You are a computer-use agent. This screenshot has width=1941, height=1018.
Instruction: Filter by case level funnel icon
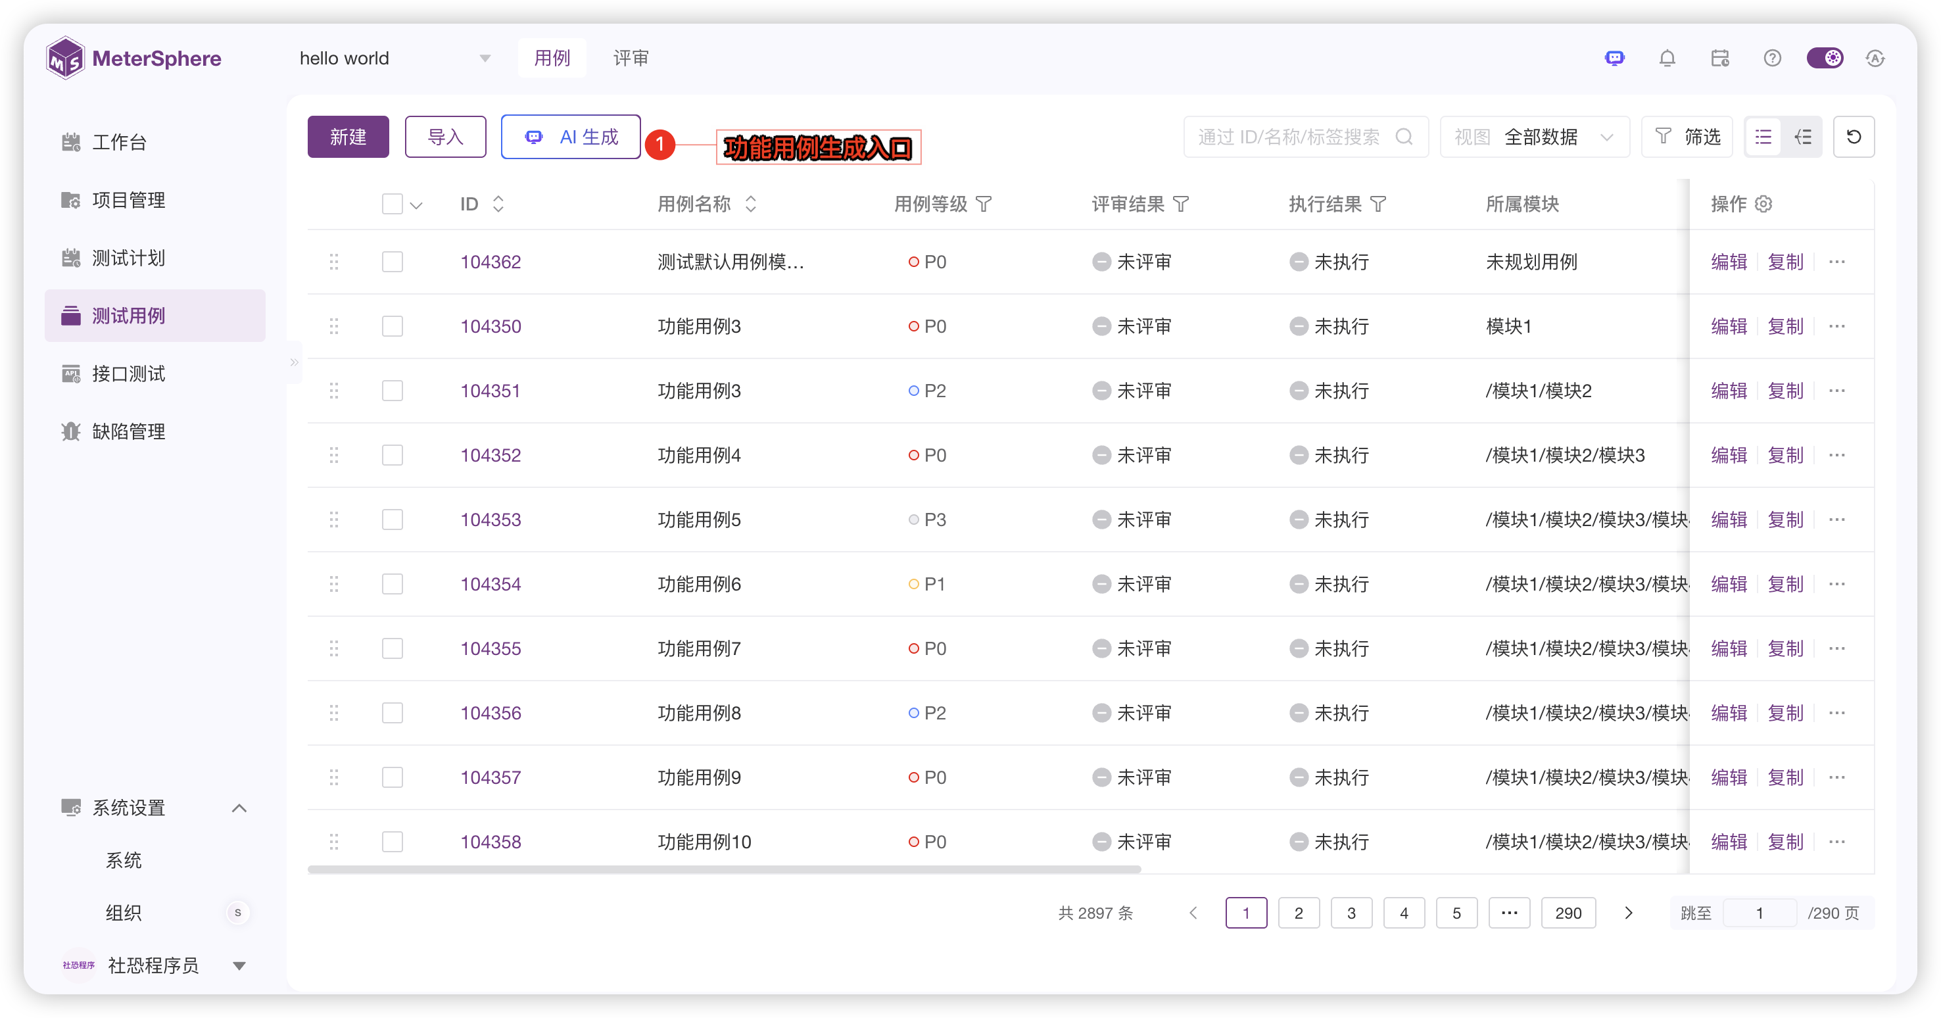(x=984, y=205)
